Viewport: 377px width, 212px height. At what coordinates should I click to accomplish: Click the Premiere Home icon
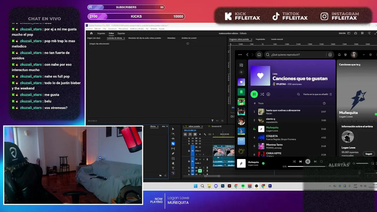point(91,33)
